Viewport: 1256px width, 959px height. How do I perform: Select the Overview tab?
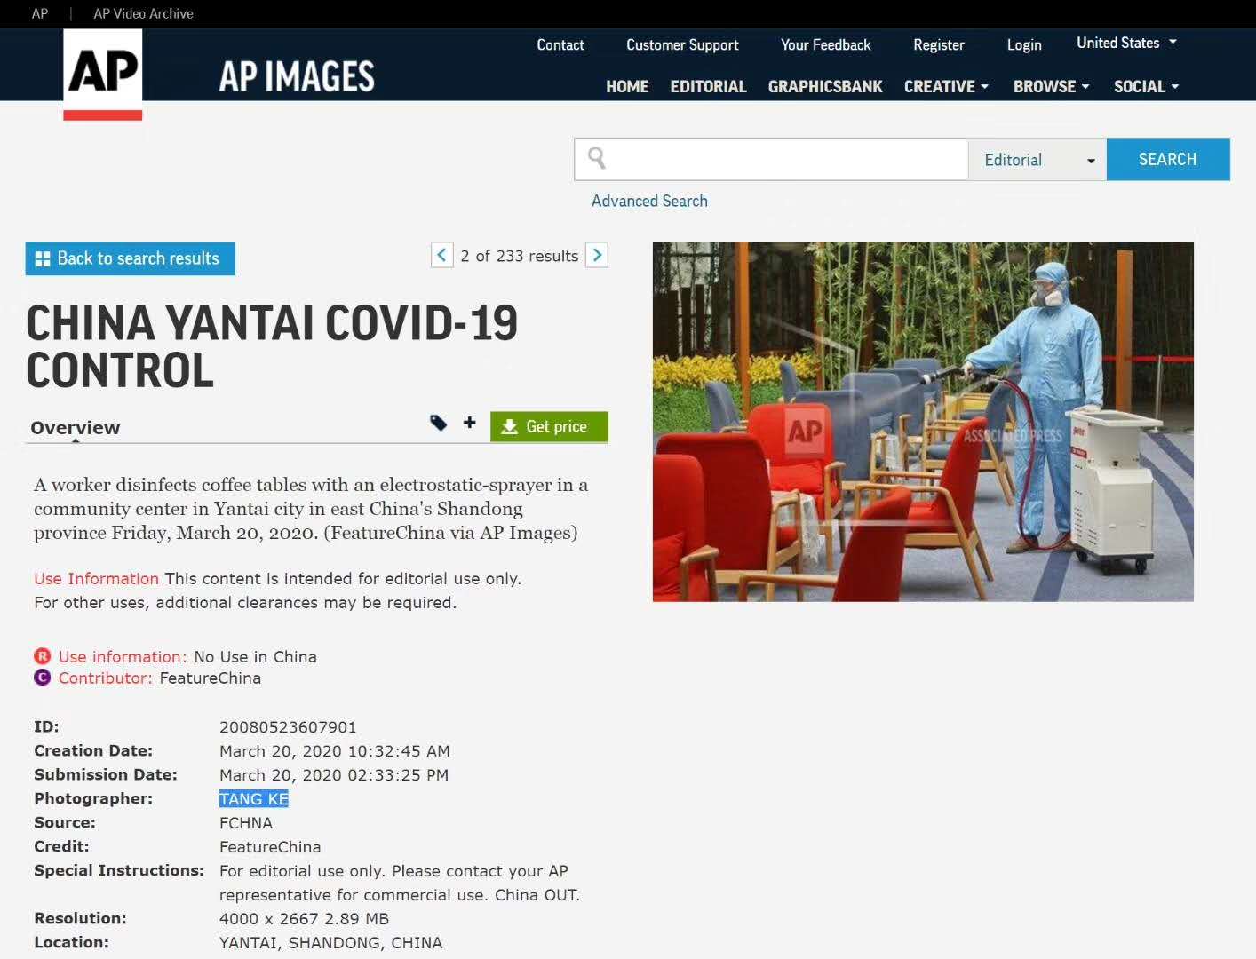click(76, 427)
